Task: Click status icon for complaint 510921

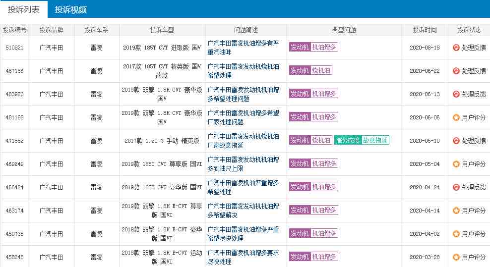Action: click(456, 48)
